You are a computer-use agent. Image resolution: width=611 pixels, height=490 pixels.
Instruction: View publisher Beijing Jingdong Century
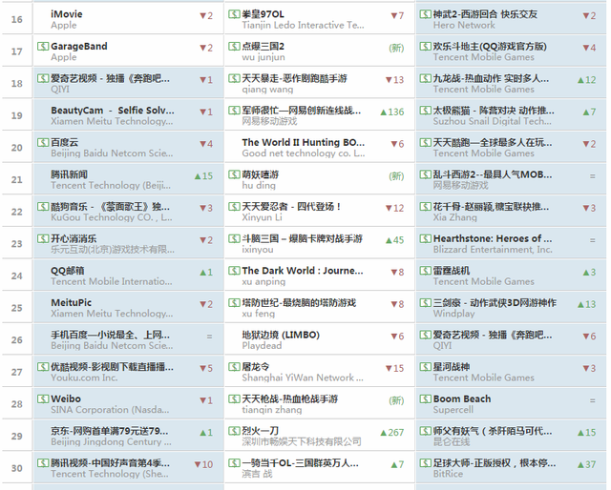[x=111, y=441]
